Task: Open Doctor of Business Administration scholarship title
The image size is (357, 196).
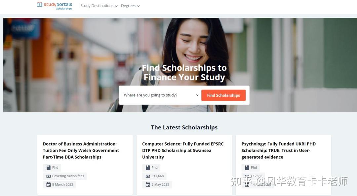Action: (x=81, y=150)
